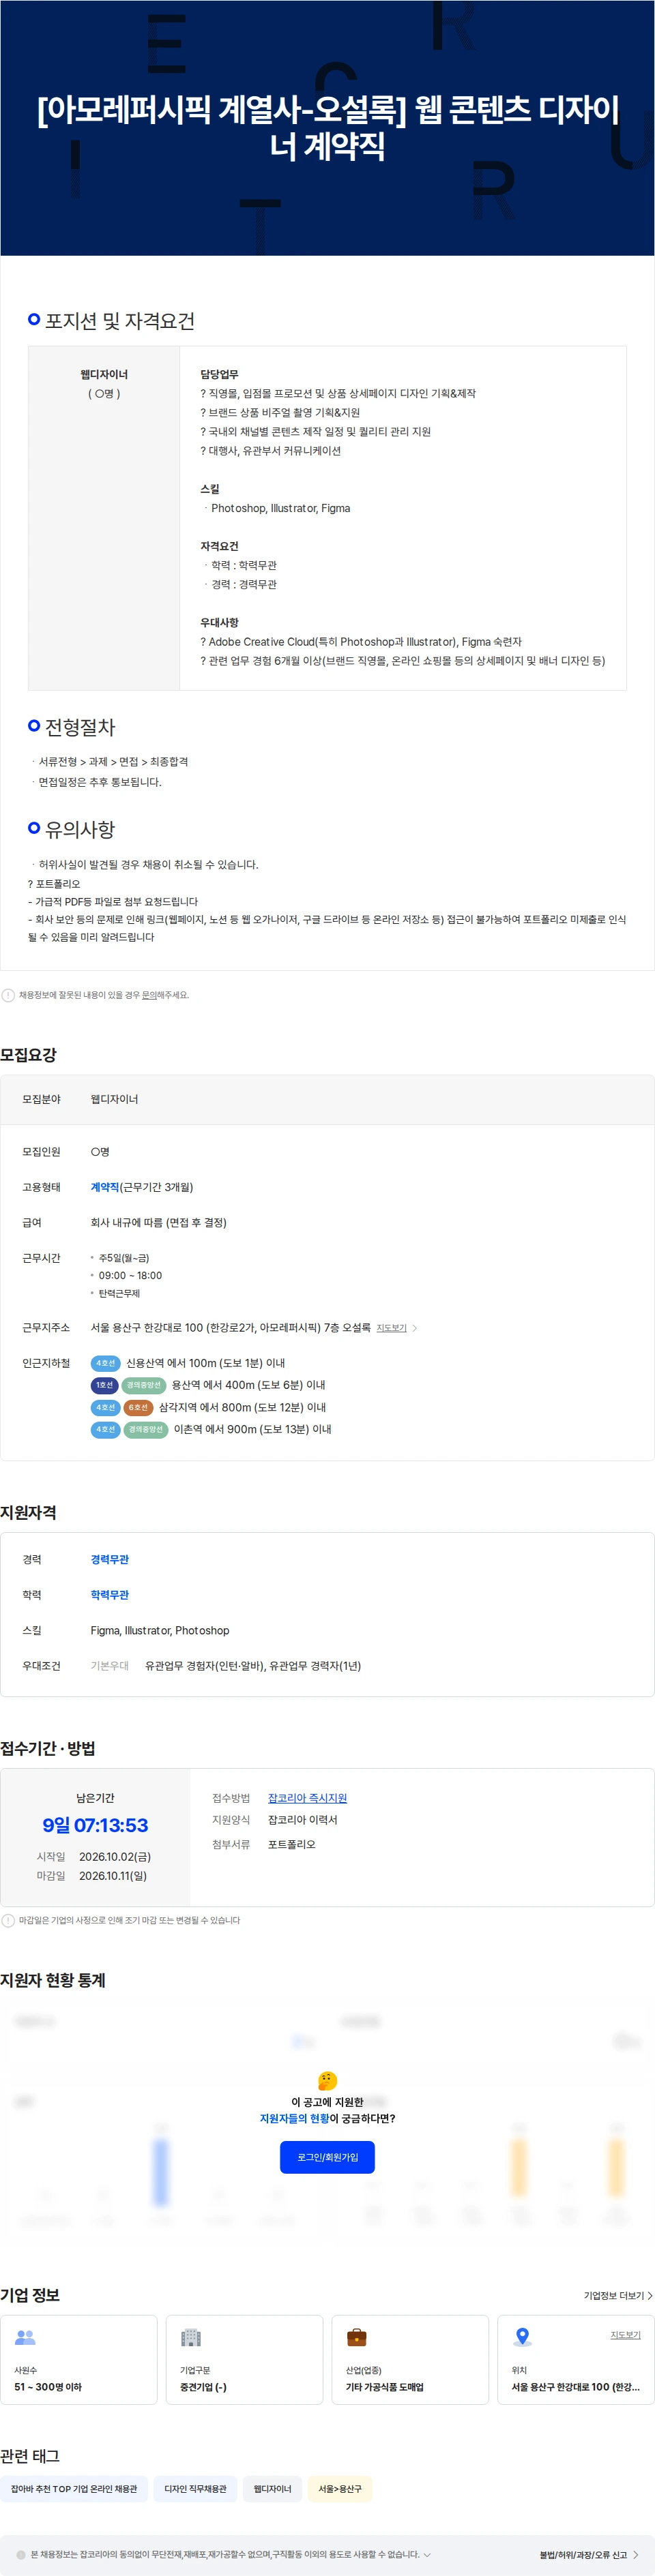Select the 디자인 직무채용관 tag

(x=195, y=2489)
